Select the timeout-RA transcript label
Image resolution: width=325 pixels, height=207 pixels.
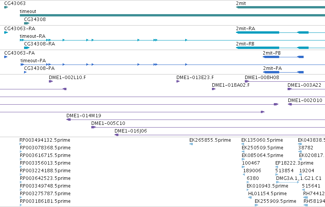[32, 36]
